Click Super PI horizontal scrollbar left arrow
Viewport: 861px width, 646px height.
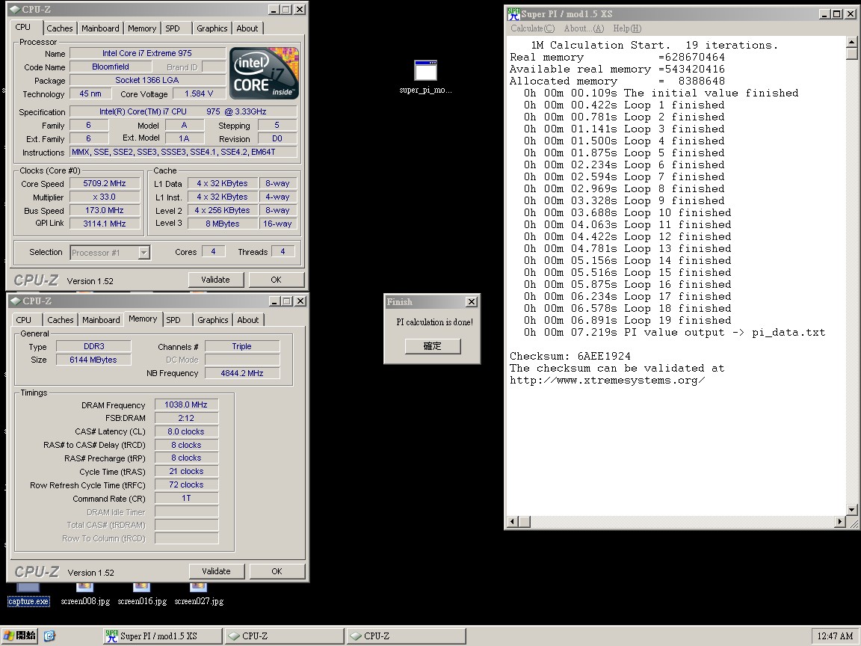tap(512, 522)
